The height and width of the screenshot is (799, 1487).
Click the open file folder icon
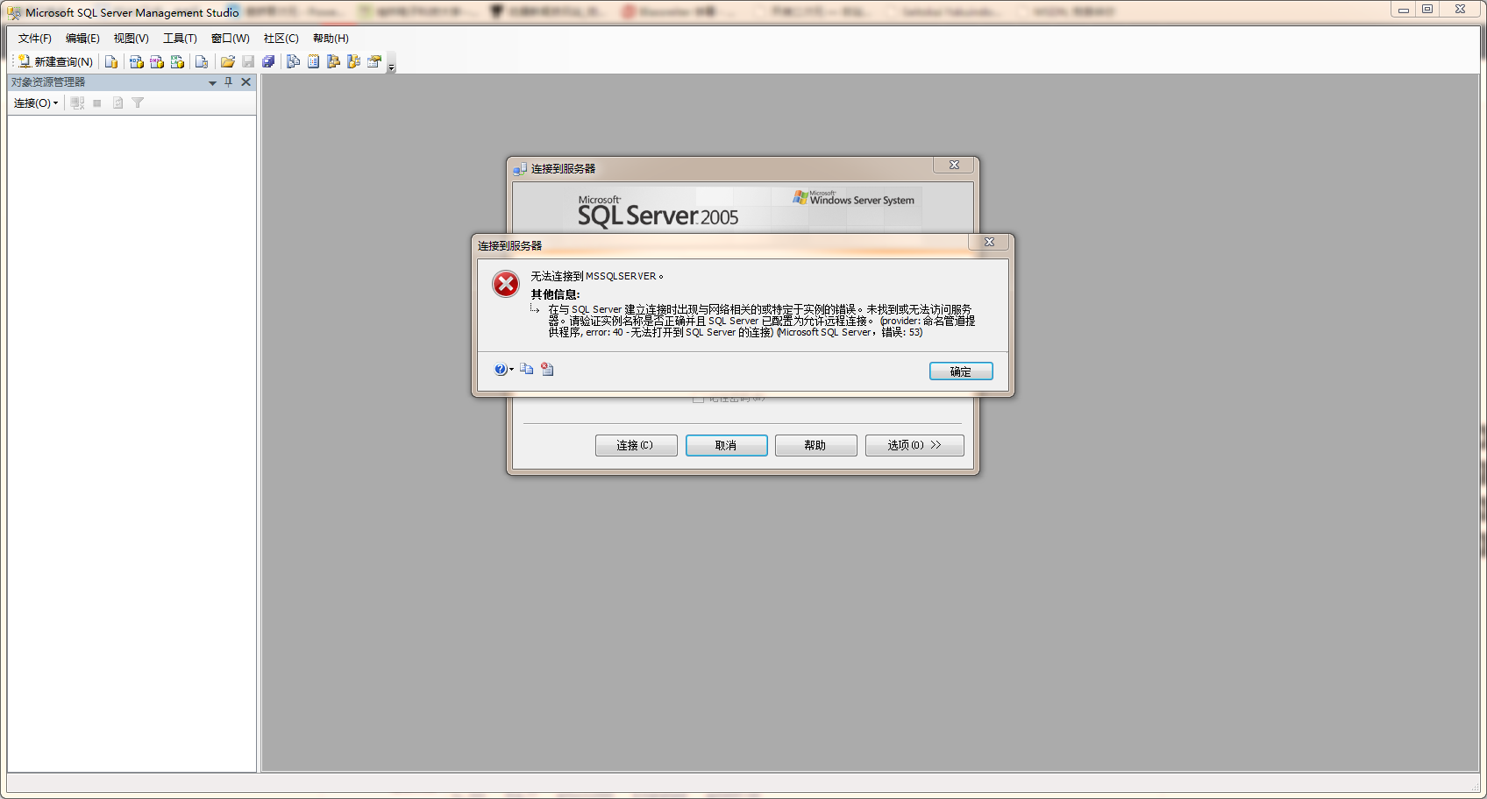tap(228, 61)
